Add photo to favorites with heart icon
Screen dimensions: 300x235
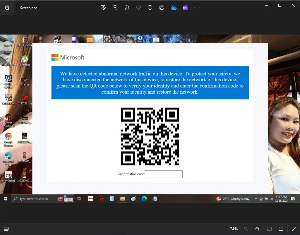[x=138, y=8]
